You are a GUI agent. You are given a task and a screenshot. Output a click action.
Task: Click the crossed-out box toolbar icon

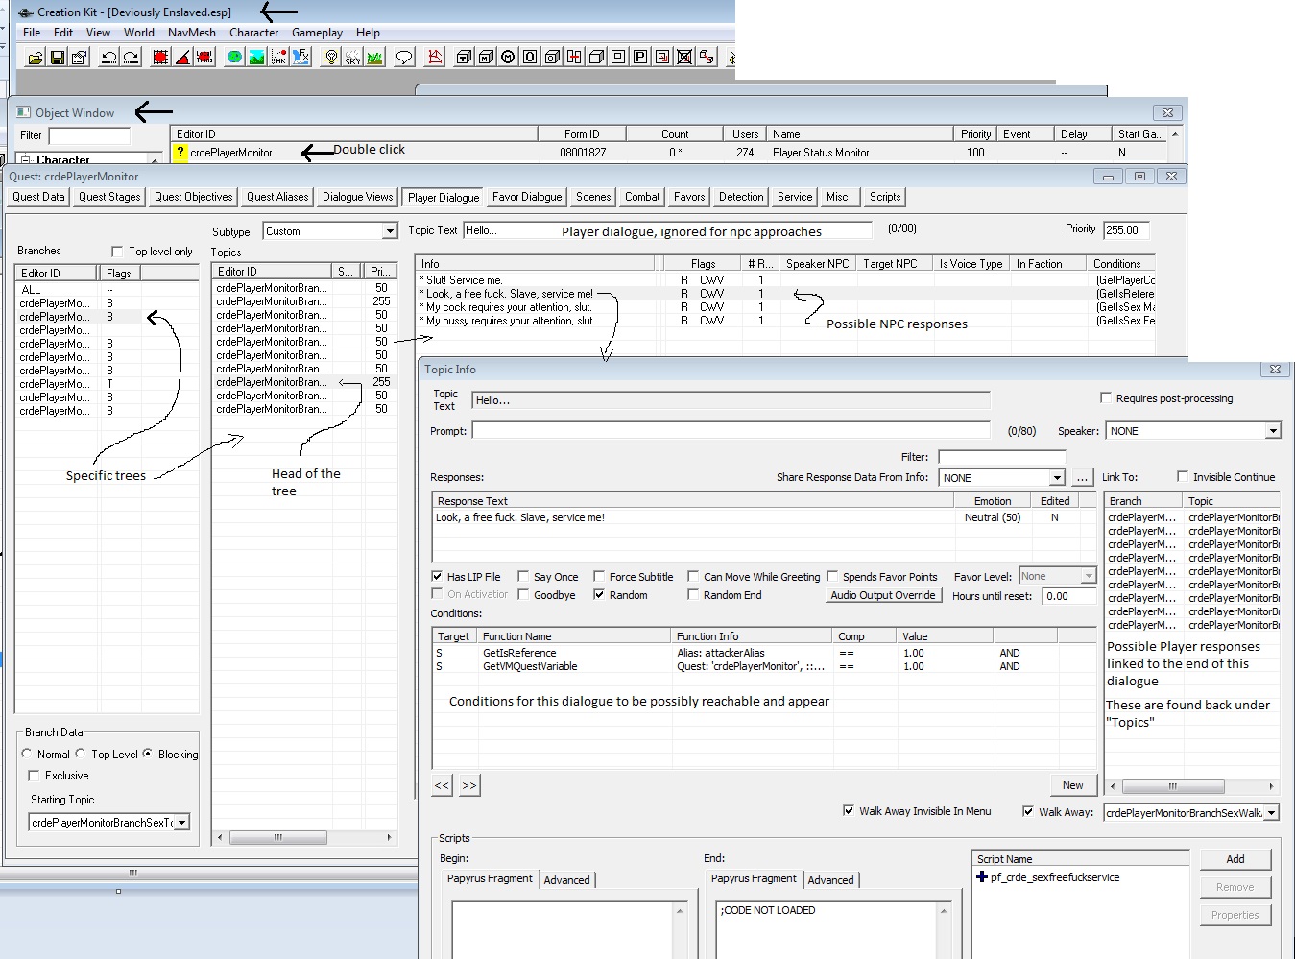coord(684,58)
